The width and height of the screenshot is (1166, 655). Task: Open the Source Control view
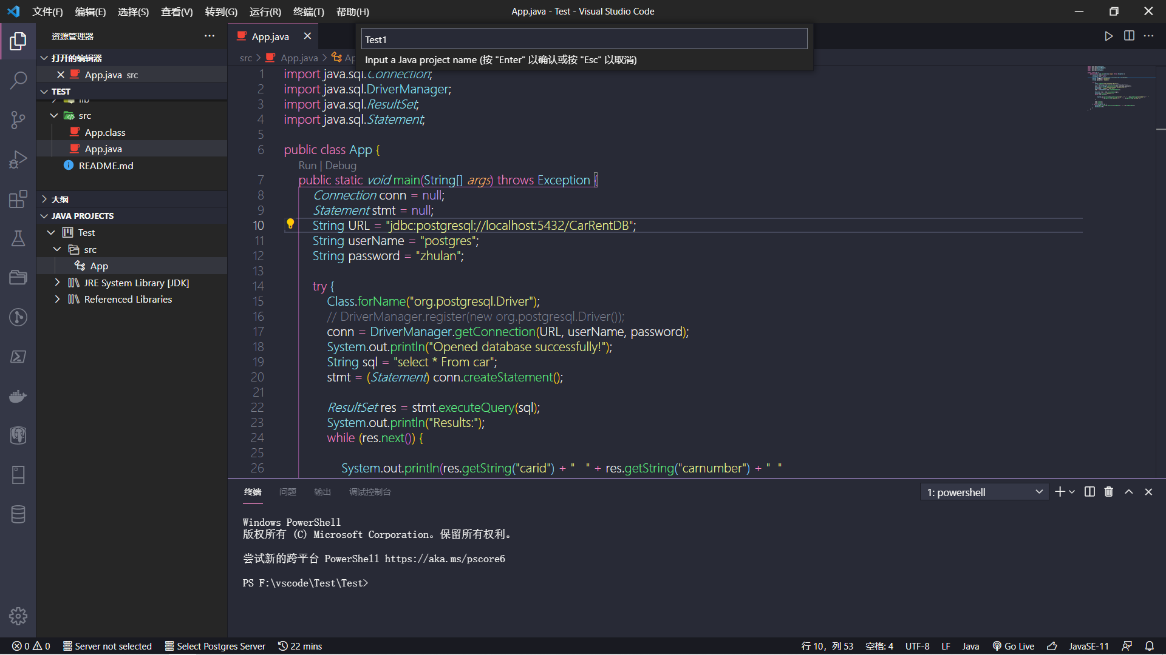point(18,119)
